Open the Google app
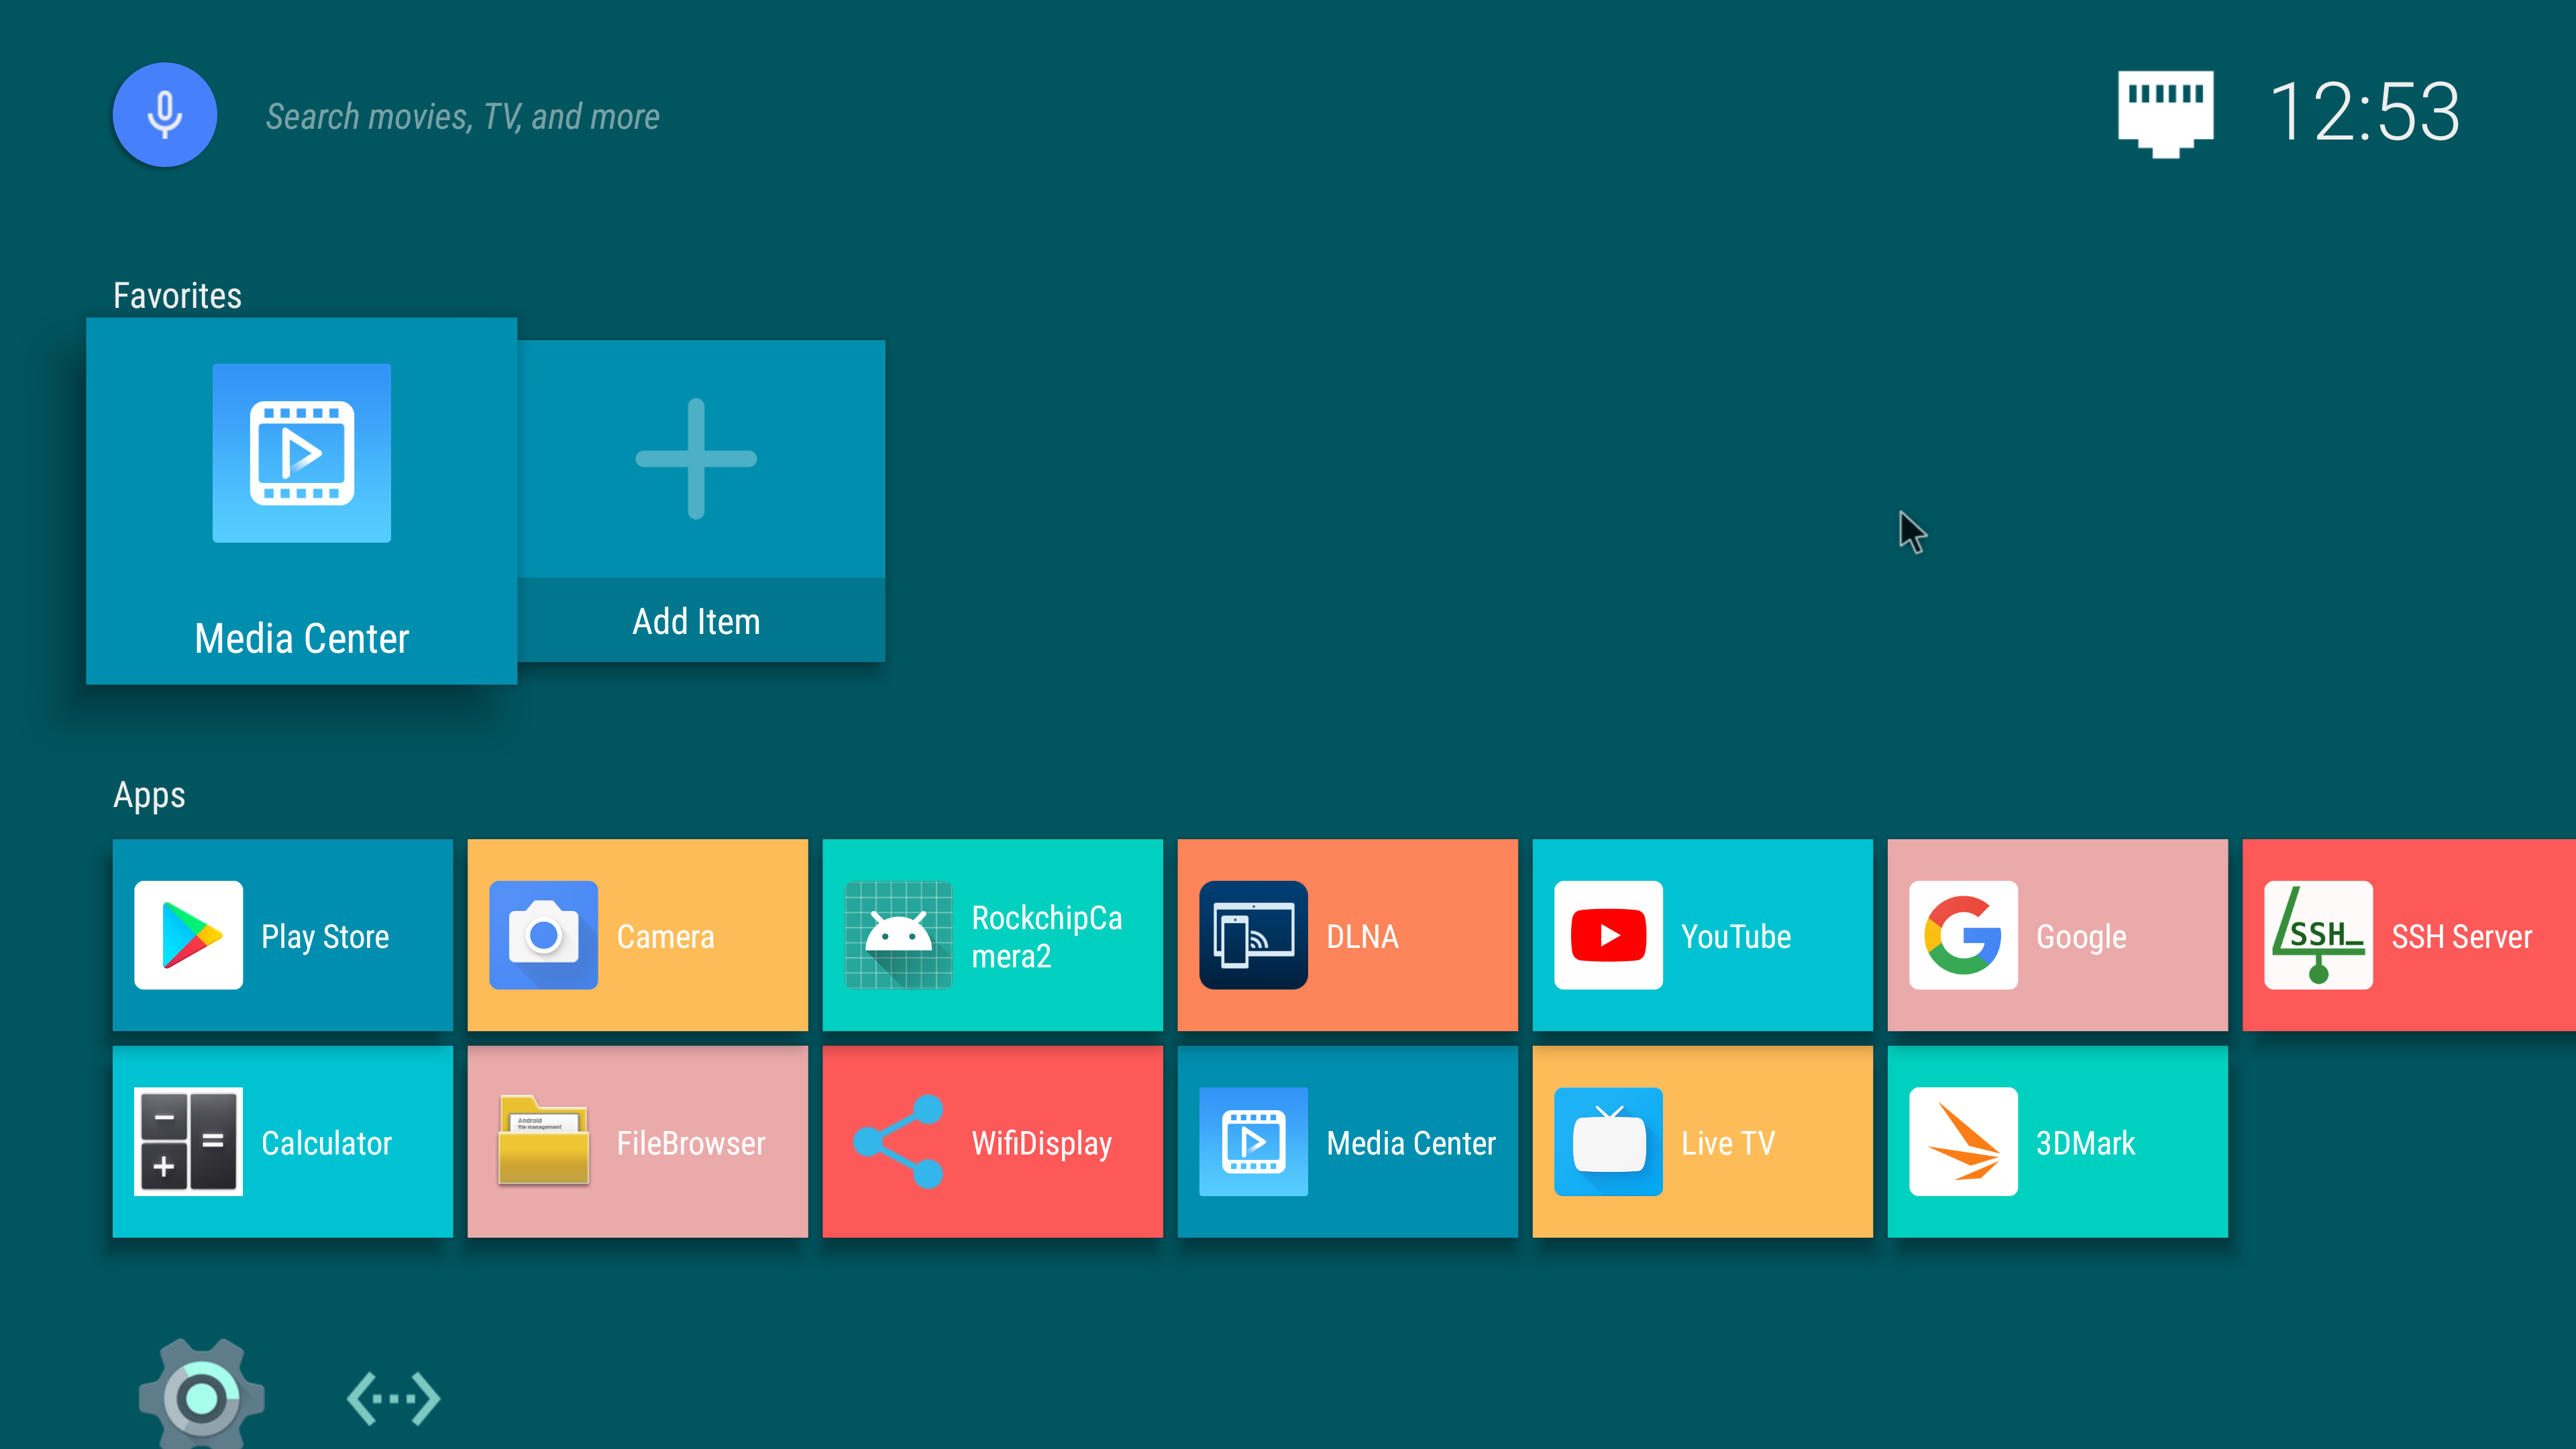 click(x=2058, y=935)
